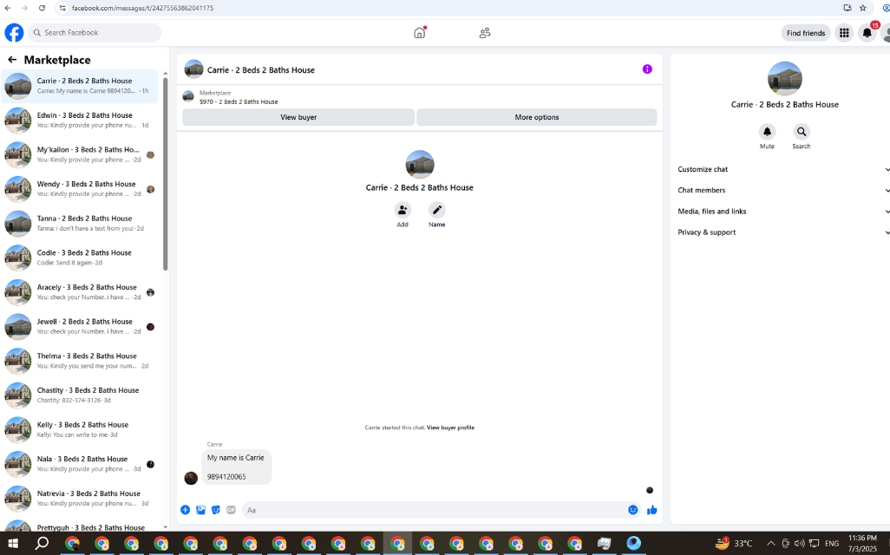Image resolution: width=890 pixels, height=555 pixels.
Task: Go back in browser history
Action: (x=8, y=8)
